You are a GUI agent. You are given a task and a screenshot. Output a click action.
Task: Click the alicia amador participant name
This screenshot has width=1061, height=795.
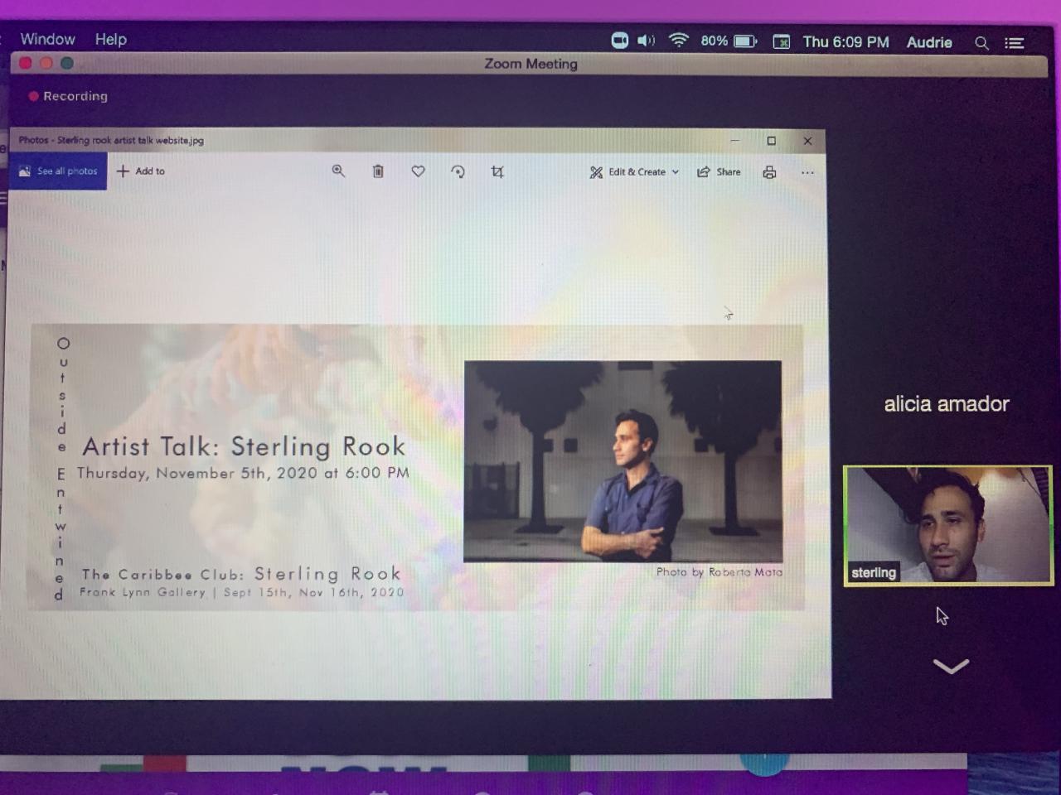click(x=947, y=404)
